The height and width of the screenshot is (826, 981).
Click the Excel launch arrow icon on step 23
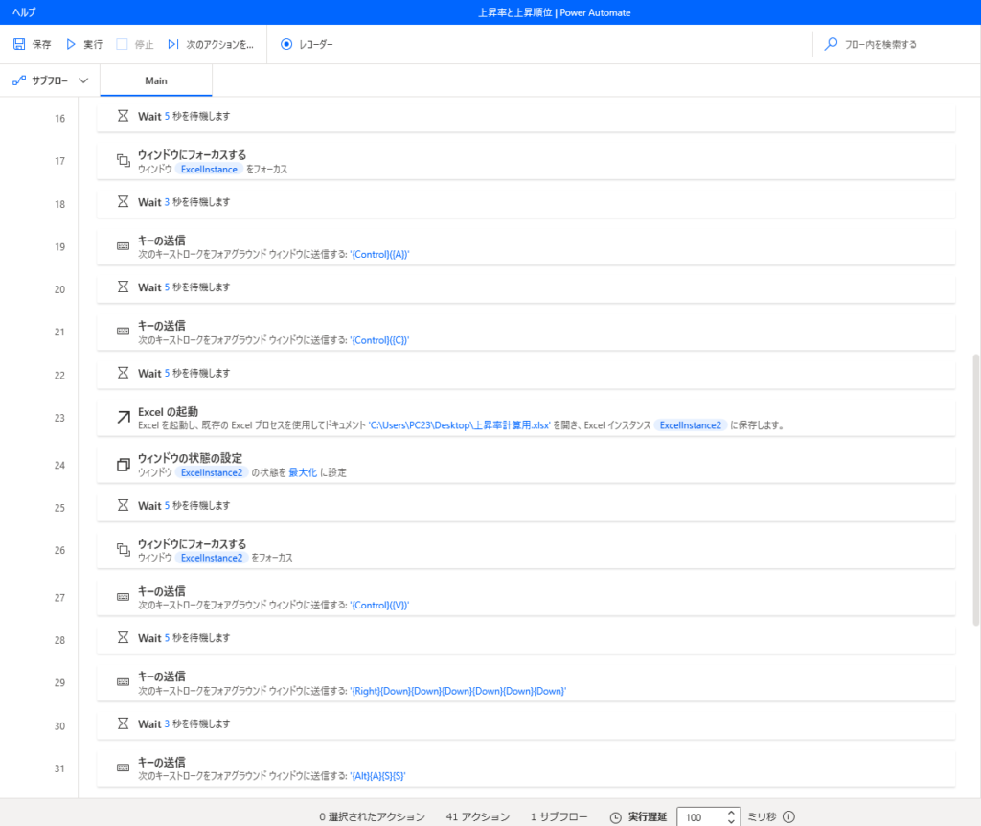point(123,417)
